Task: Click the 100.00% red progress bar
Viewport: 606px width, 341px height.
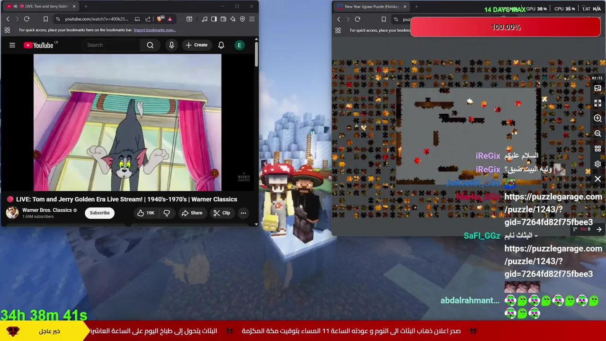Action: 506,27
